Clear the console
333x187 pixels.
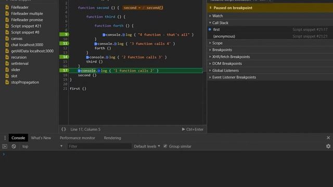click(14, 146)
